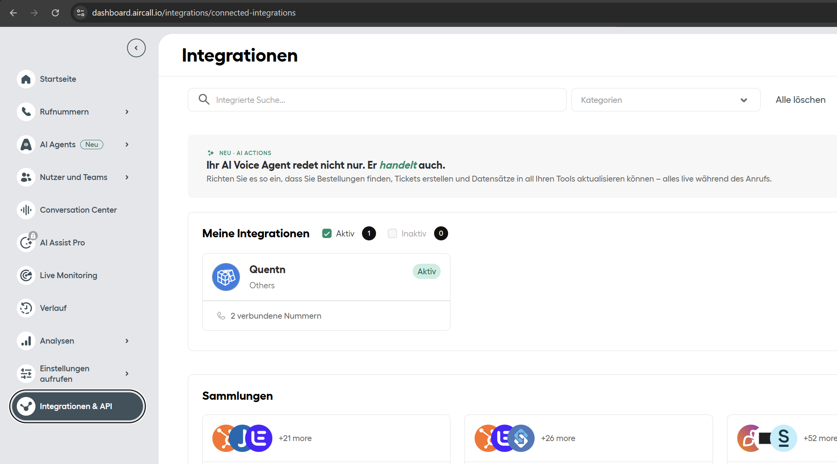Go to Verlauf in the sidebar

[53, 308]
